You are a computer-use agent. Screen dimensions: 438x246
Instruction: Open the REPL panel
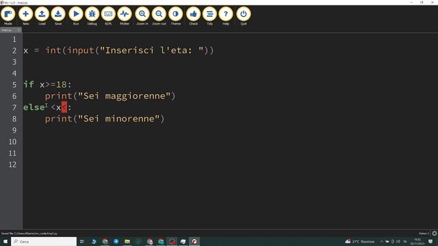coord(108,16)
